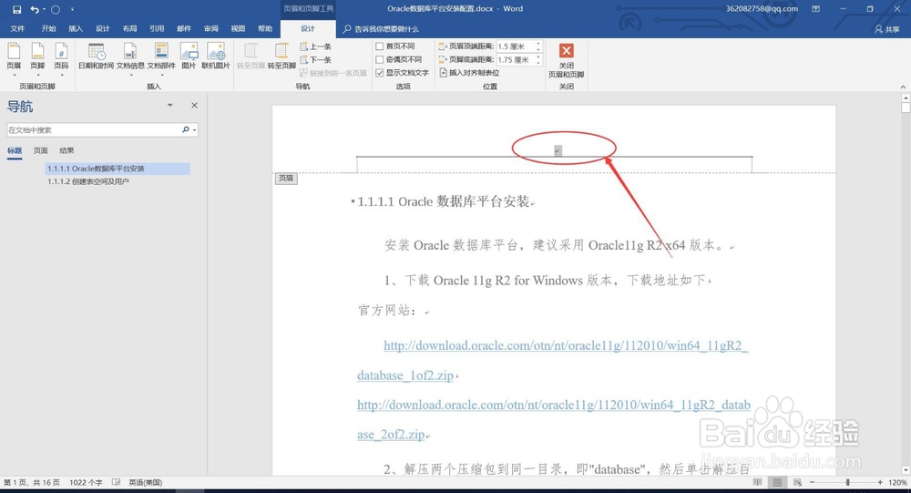Open the 开始 (Home) tab
The height and width of the screenshot is (493, 911).
pos(49,28)
